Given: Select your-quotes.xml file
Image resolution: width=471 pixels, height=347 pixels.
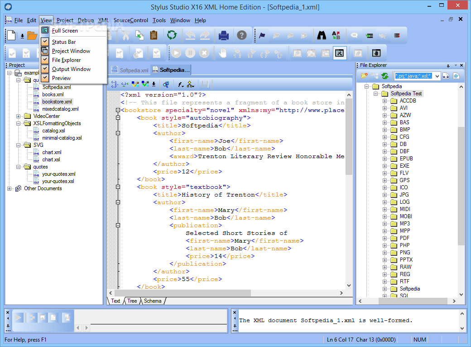Looking at the screenshot, I should pos(59,174).
